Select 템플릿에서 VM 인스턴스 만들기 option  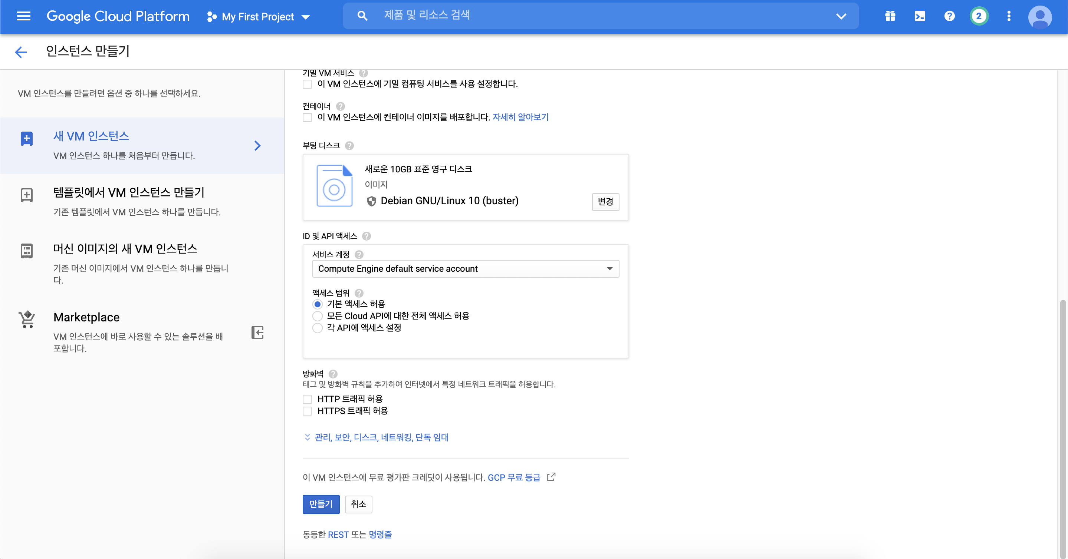click(x=129, y=193)
